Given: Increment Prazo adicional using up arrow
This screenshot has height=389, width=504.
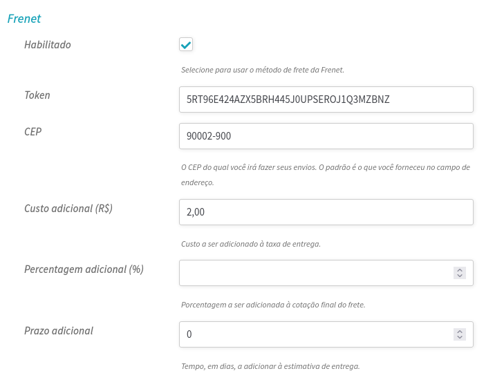Looking at the screenshot, I should click(460, 330).
